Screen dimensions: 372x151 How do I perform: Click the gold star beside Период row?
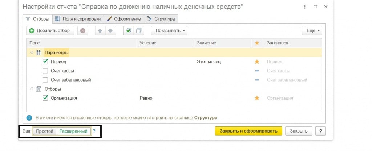click(257, 62)
